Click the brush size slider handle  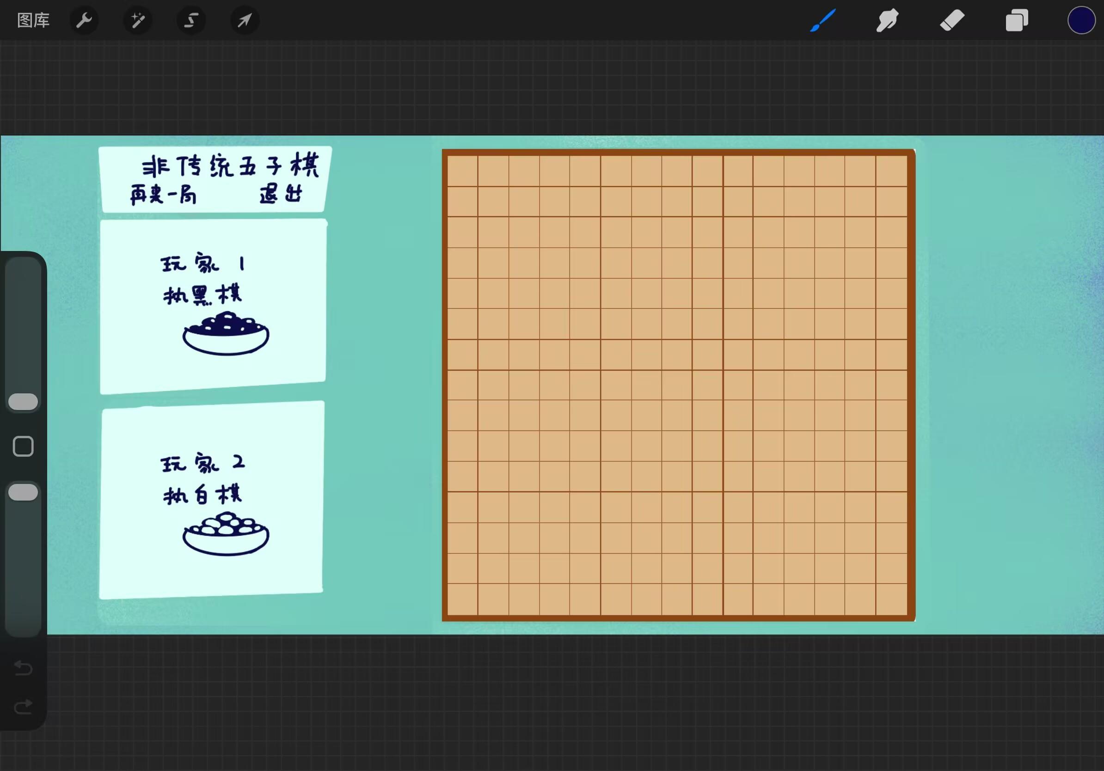click(23, 402)
